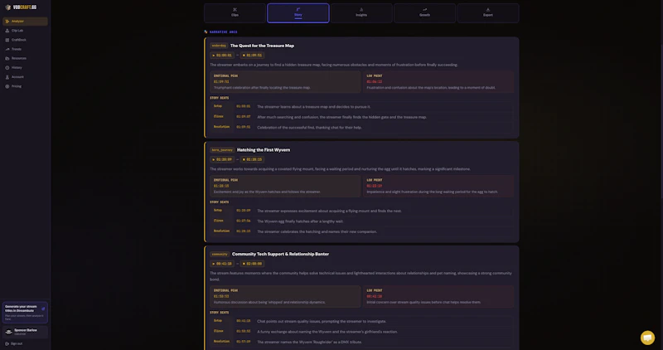Open the Streambuts stream titles promo card
The width and height of the screenshot is (663, 350).
pos(25,313)
